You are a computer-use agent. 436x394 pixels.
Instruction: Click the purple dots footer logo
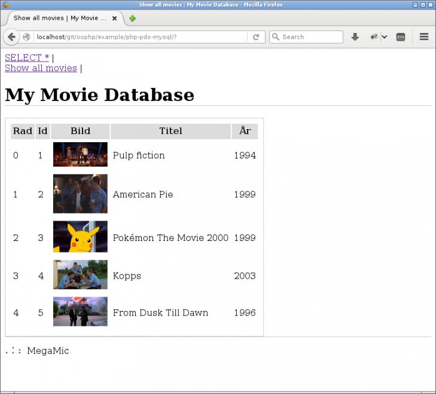point(13,351)
